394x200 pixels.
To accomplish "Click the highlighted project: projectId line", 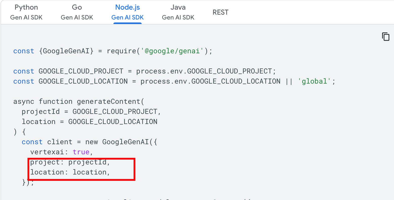I will click(x=70, y=162).
